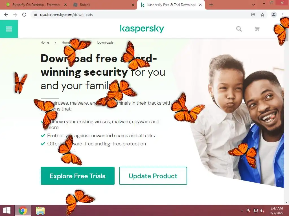The height and width of the screenshot is (216, 289).
Task: Show hidden system tray icons
Action: (x=242, y=211)
